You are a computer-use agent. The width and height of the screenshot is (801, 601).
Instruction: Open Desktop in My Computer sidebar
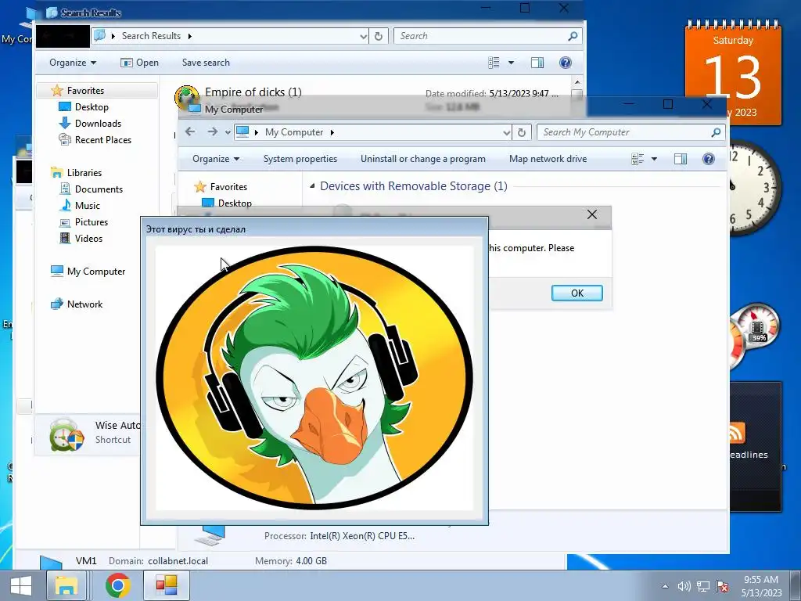pos(228,203)
